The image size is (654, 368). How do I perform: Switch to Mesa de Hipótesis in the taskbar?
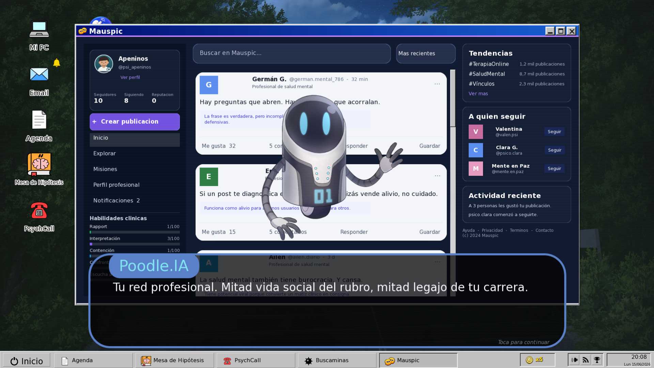click(175, 360)
